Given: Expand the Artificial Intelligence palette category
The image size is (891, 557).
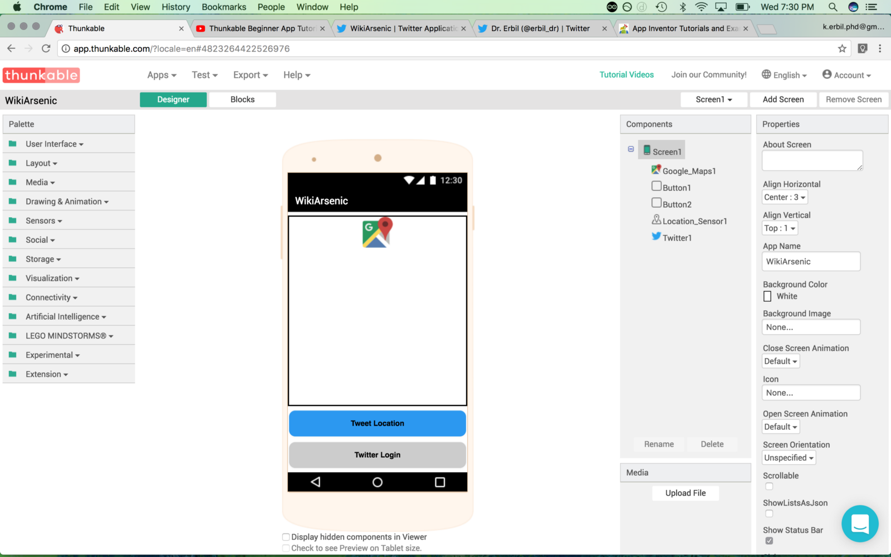Looking at the screenshot, I should click(x=66, y=317).
